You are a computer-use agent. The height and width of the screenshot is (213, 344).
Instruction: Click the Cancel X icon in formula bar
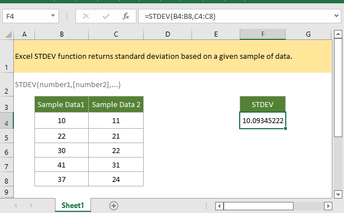(86, 16)
